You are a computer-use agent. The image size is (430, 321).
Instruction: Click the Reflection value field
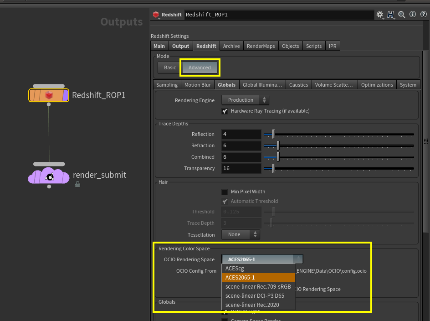coord(241,134)
